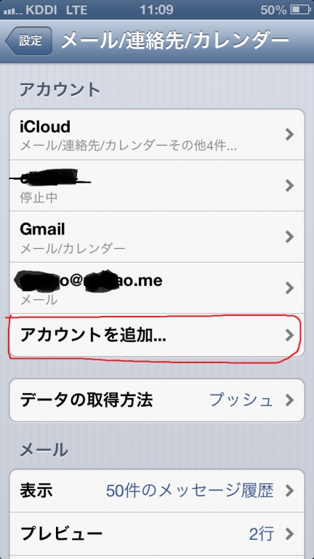
Task: Tap the 2行 preview value
Action: coord(262,534)
